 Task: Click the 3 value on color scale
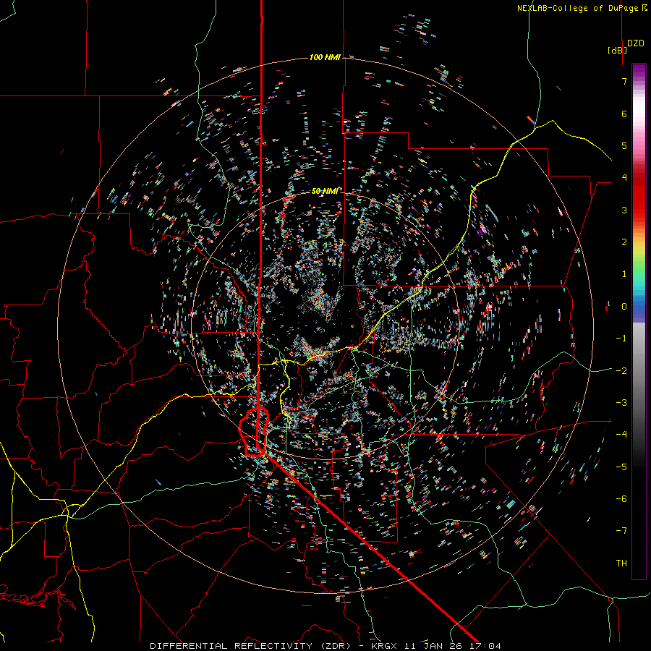(624, 210)
